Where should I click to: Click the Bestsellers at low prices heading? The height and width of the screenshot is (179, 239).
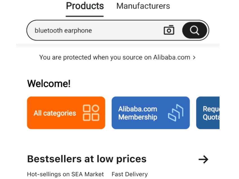point(87,159)
